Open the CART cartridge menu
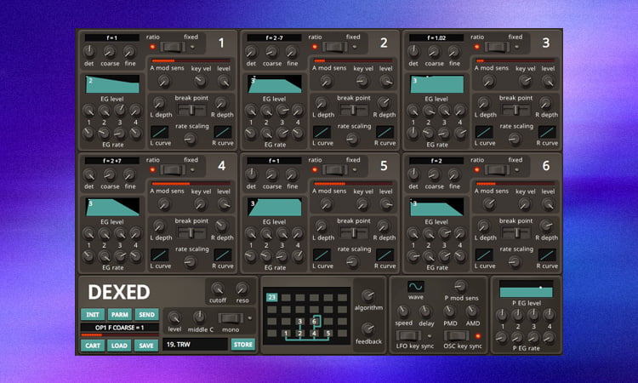Image resolution: width=638 pixels, height=383 pixels. click(x=92, y=345)
